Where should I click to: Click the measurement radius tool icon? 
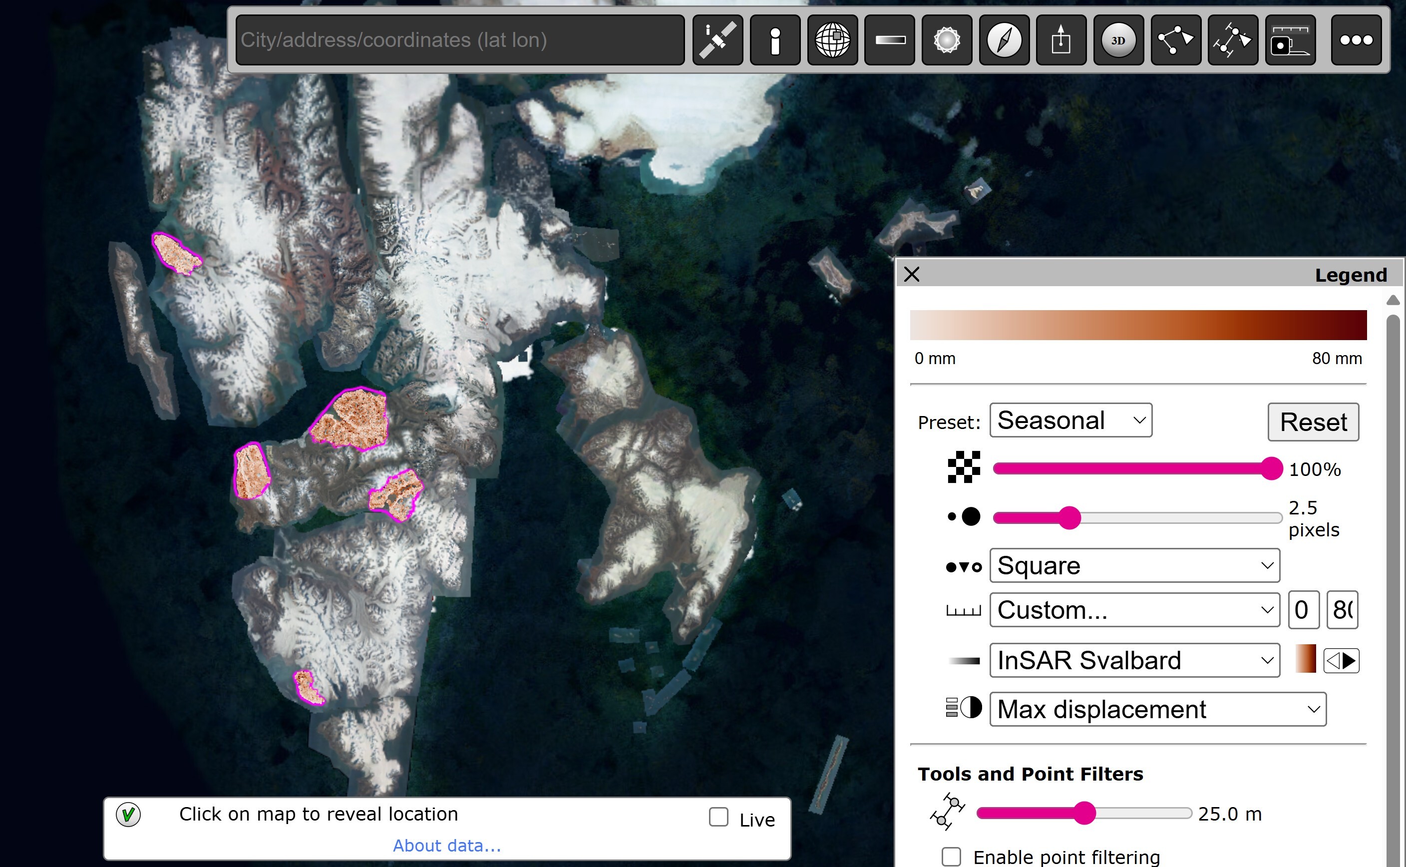(948, 812)
